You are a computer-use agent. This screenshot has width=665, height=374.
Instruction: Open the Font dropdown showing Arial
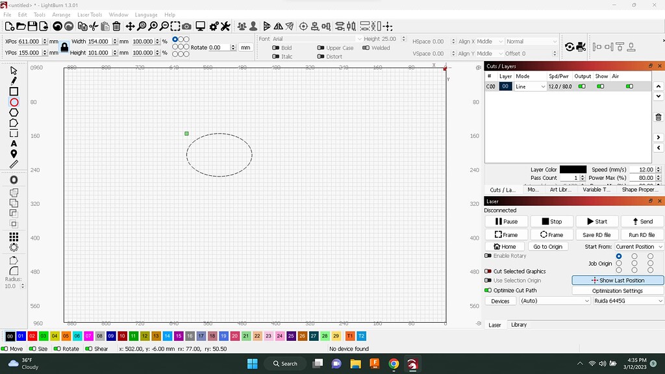click(x=317, y=38)
